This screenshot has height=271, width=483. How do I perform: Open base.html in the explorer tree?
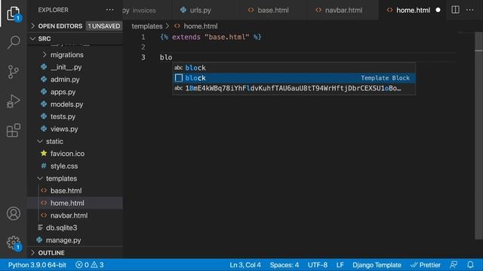coord(66,190)
